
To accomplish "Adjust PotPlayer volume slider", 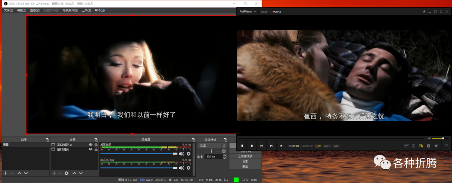I will coord(440,138).
